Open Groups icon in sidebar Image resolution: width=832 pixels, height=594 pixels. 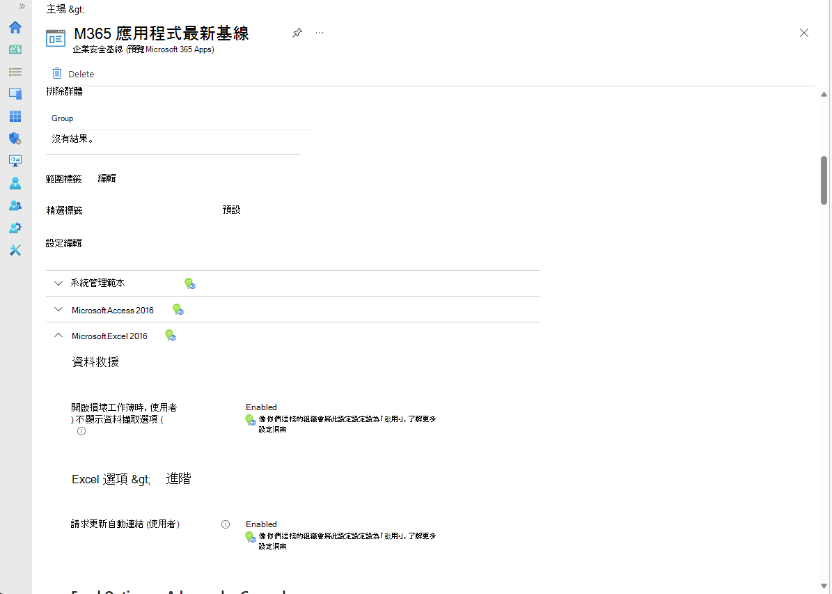point(15,205)
